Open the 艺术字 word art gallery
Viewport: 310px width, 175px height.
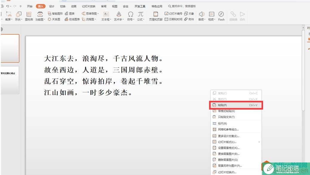pyautogui.click(x=119, y=16)
